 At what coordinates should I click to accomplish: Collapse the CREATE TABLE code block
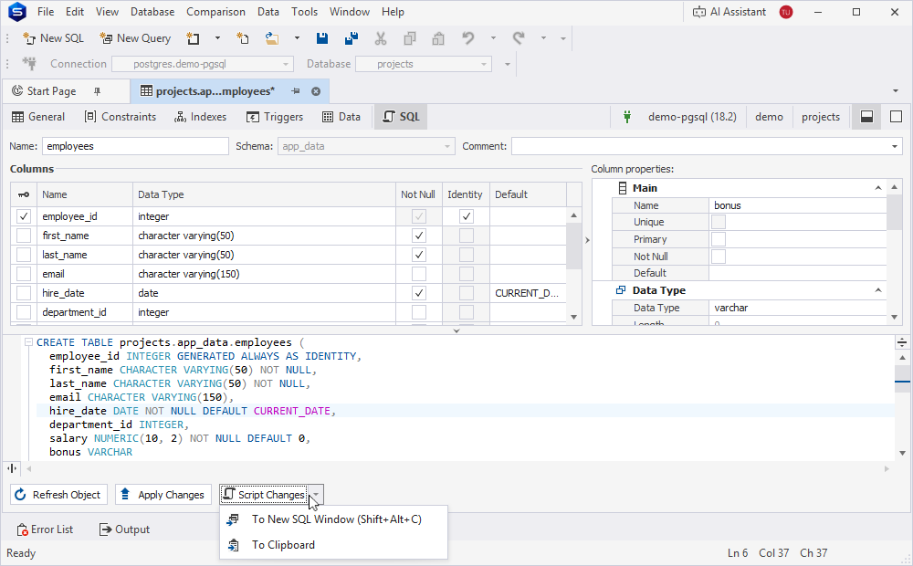[28, 342]
